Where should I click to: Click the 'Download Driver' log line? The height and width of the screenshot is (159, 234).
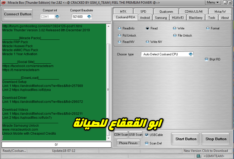[14, 98]
